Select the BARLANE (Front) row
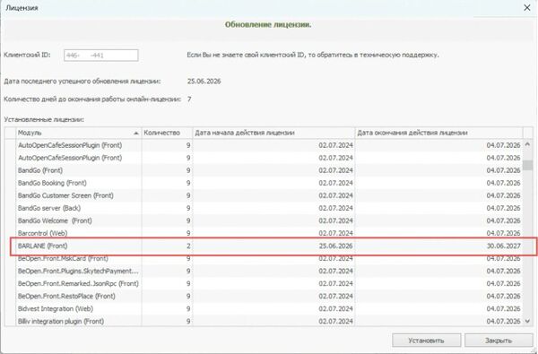538x354 pixels. [269, 246]
